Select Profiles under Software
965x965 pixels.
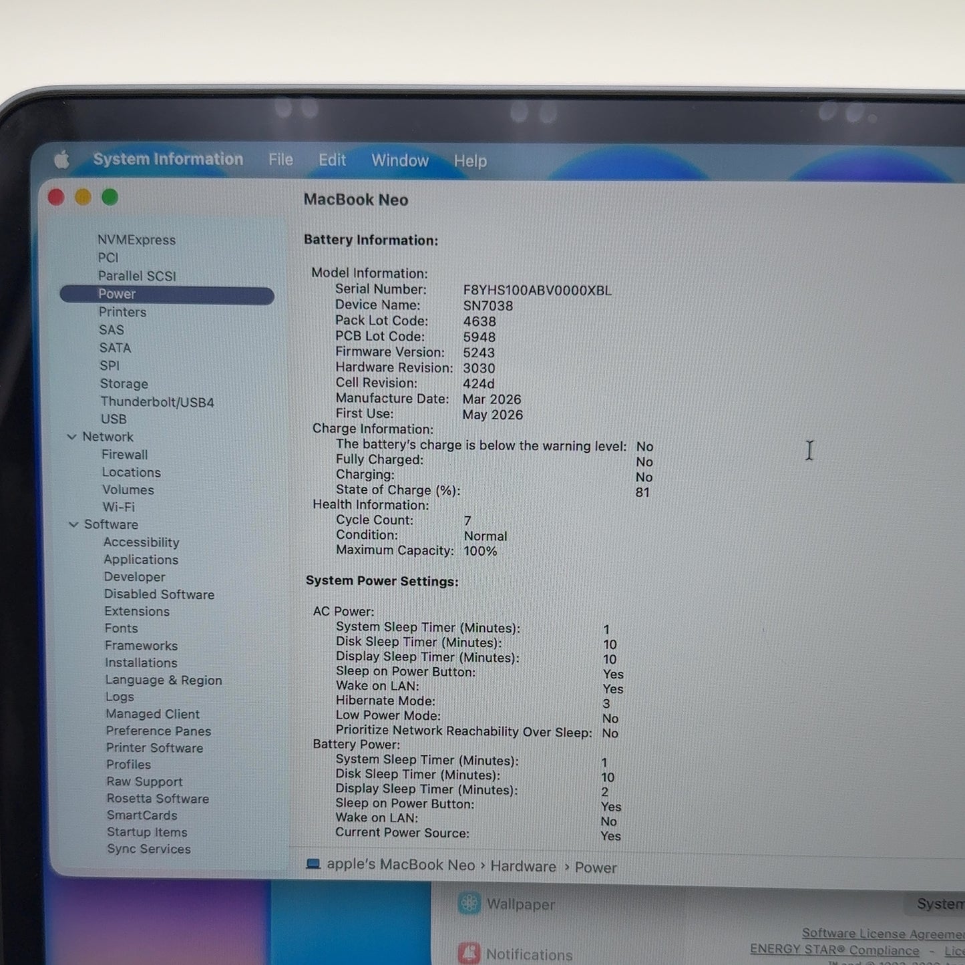[x=128, y=765]
